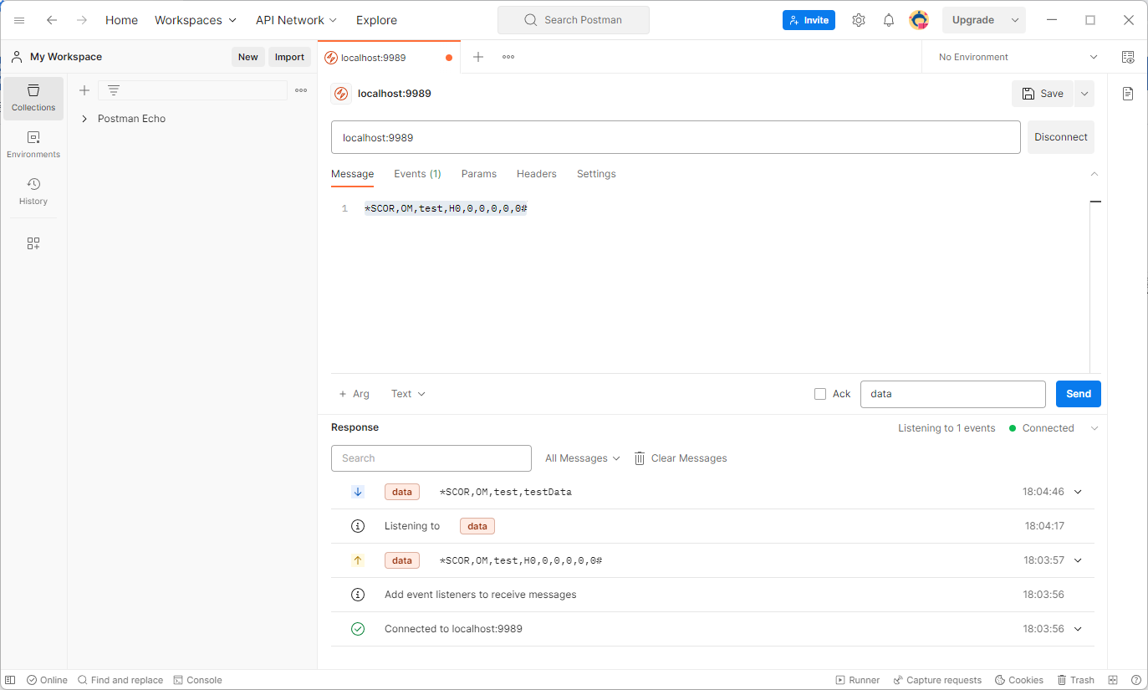Switch to the Settings tab

pyautogui.click(x=596, y=174)
